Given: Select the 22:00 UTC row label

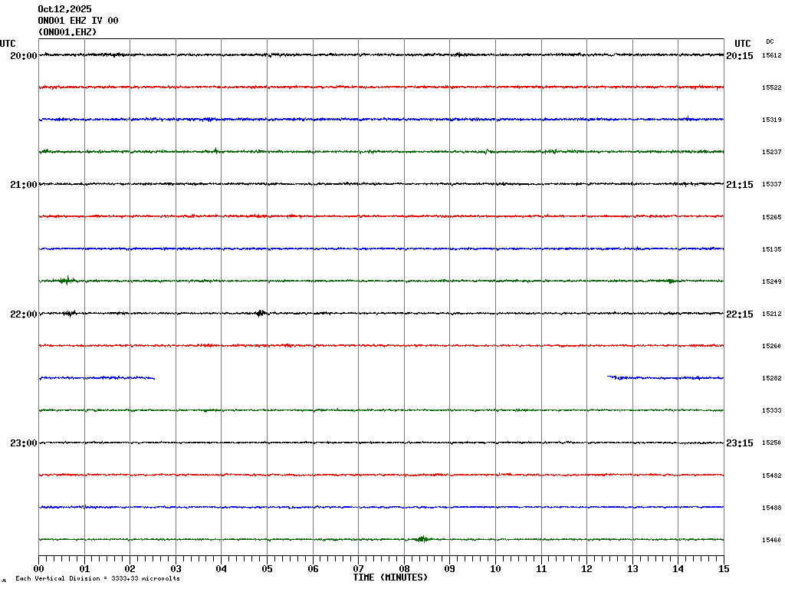Looking at the screenshot, I should [x=23, y=314].
